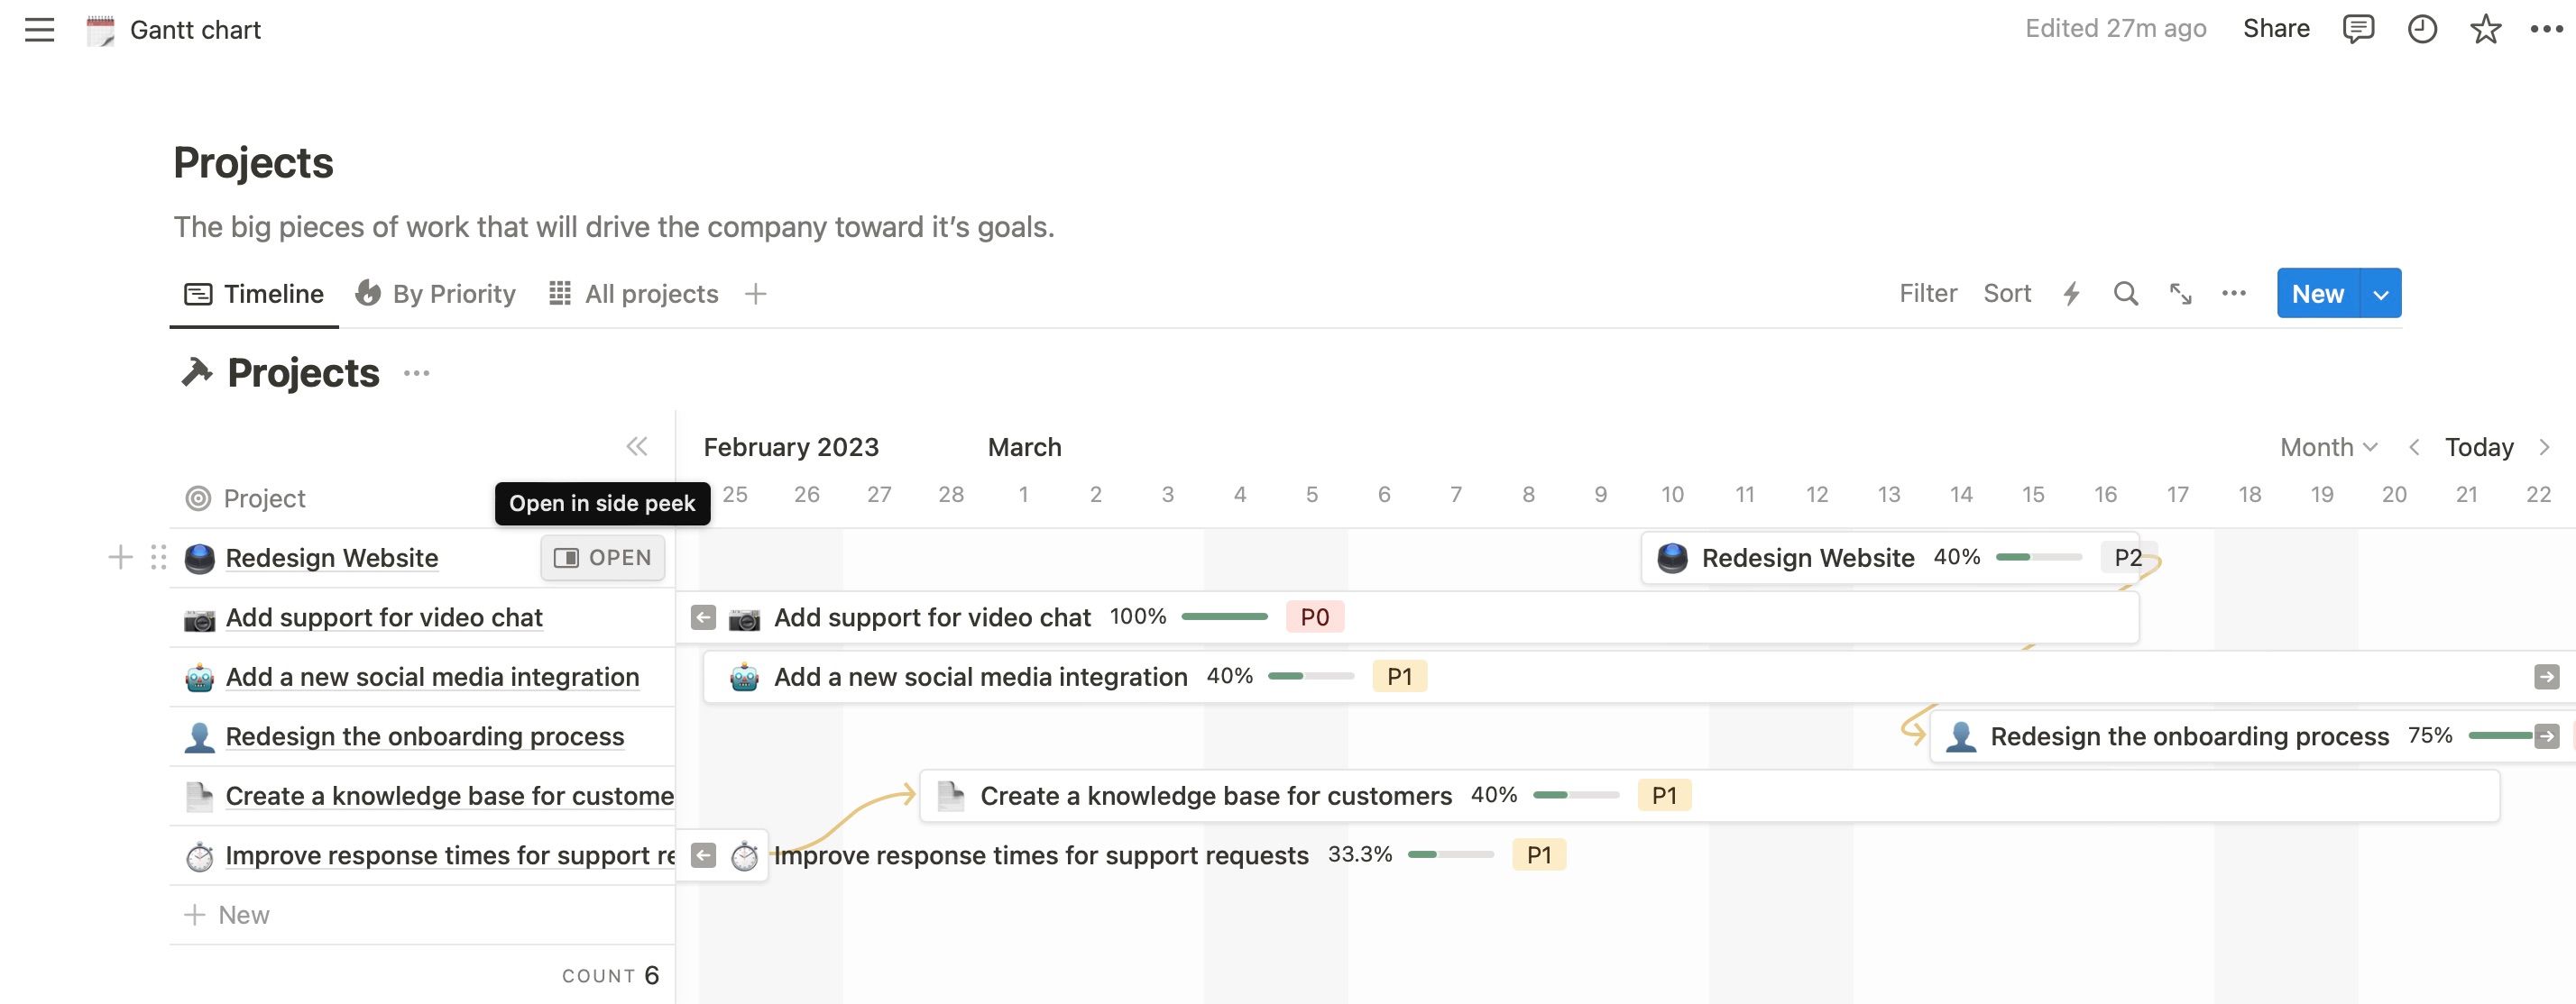Open Redesign Website in side peek

[x=603, y=558]
